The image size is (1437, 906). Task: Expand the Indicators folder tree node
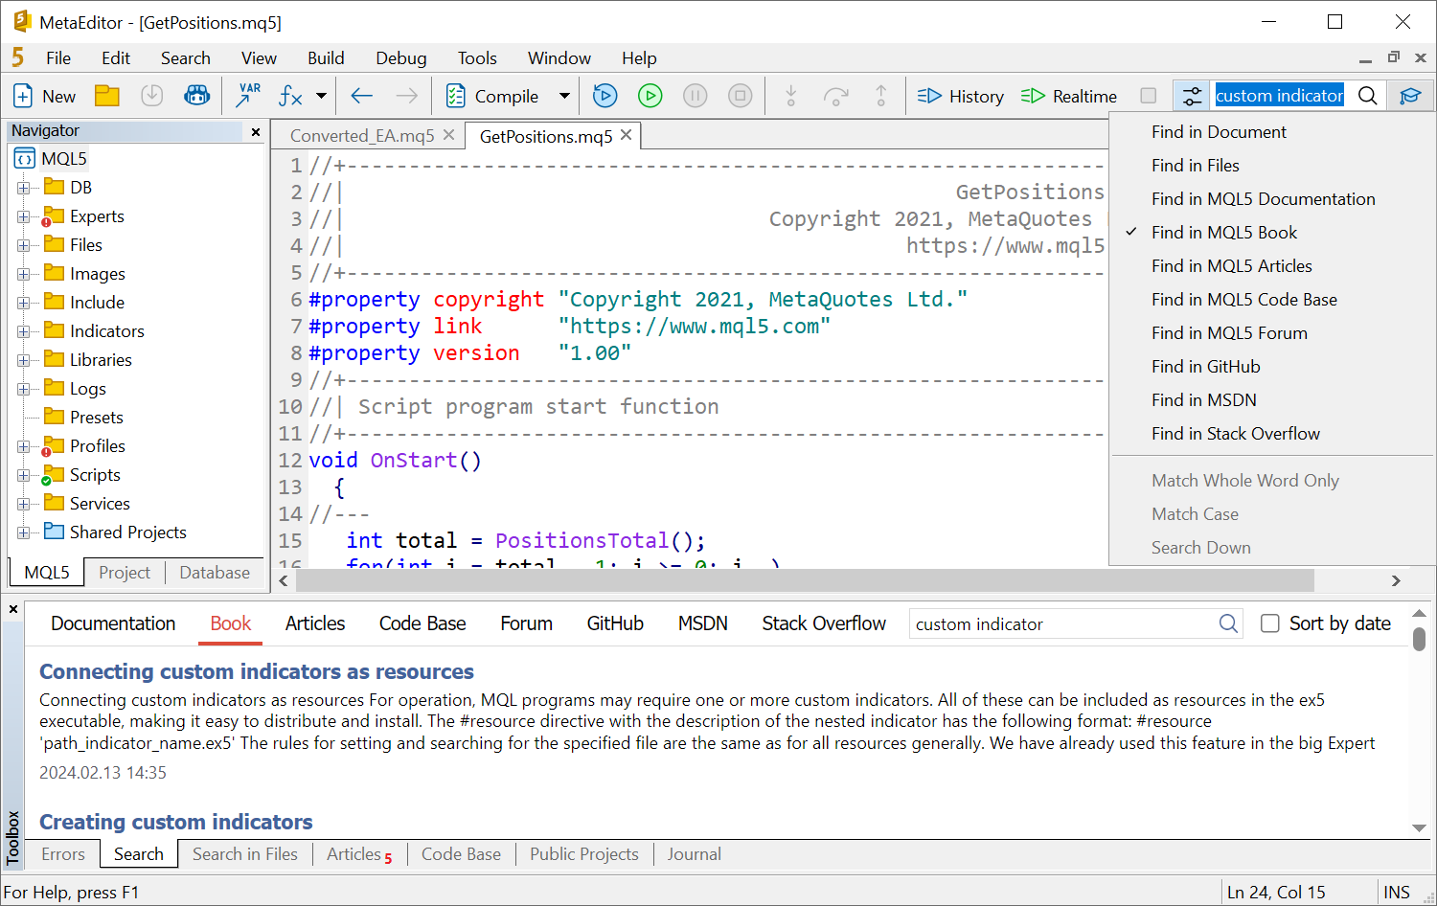point(23,331)
